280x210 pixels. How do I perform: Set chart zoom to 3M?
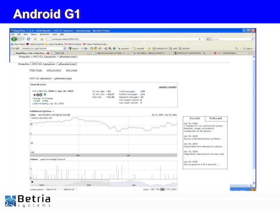162,189
